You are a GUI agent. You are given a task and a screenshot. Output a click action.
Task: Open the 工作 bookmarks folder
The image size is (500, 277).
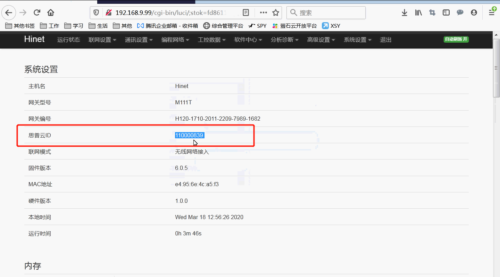50,26
